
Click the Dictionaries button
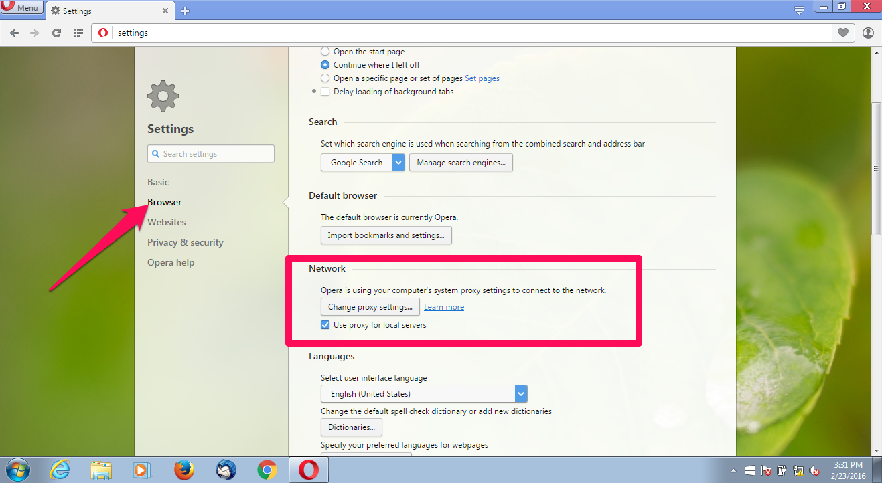pyautogui.click(x=352, y=427)
